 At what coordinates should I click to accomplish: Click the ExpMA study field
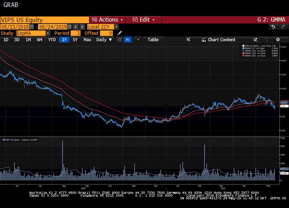coord(31,33)
